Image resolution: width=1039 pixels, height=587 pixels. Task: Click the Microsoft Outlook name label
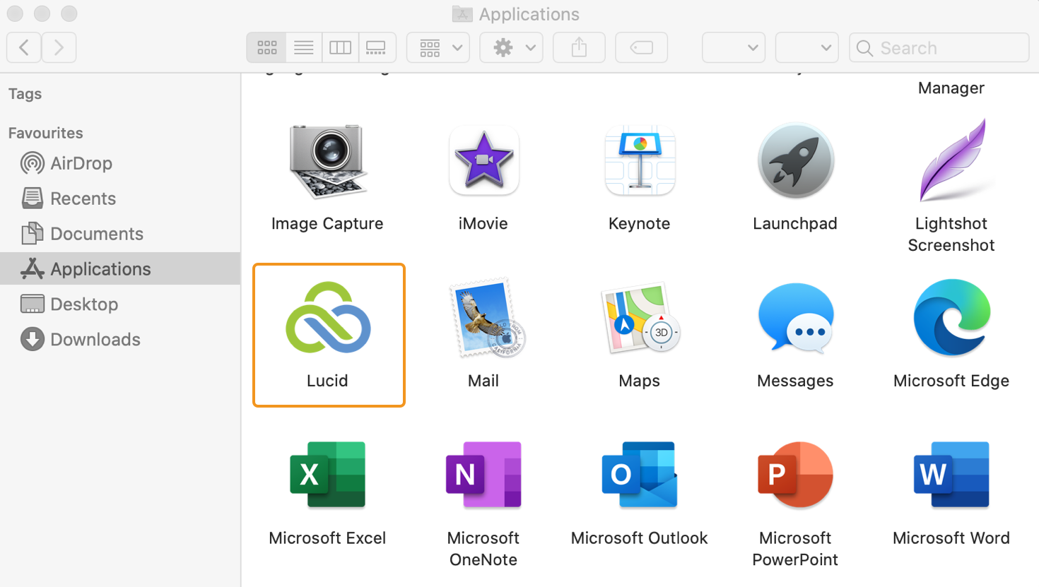coord(640,538)
